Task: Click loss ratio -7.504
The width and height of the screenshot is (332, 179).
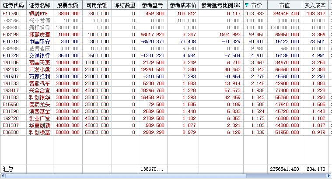Action: pos(231,55)
